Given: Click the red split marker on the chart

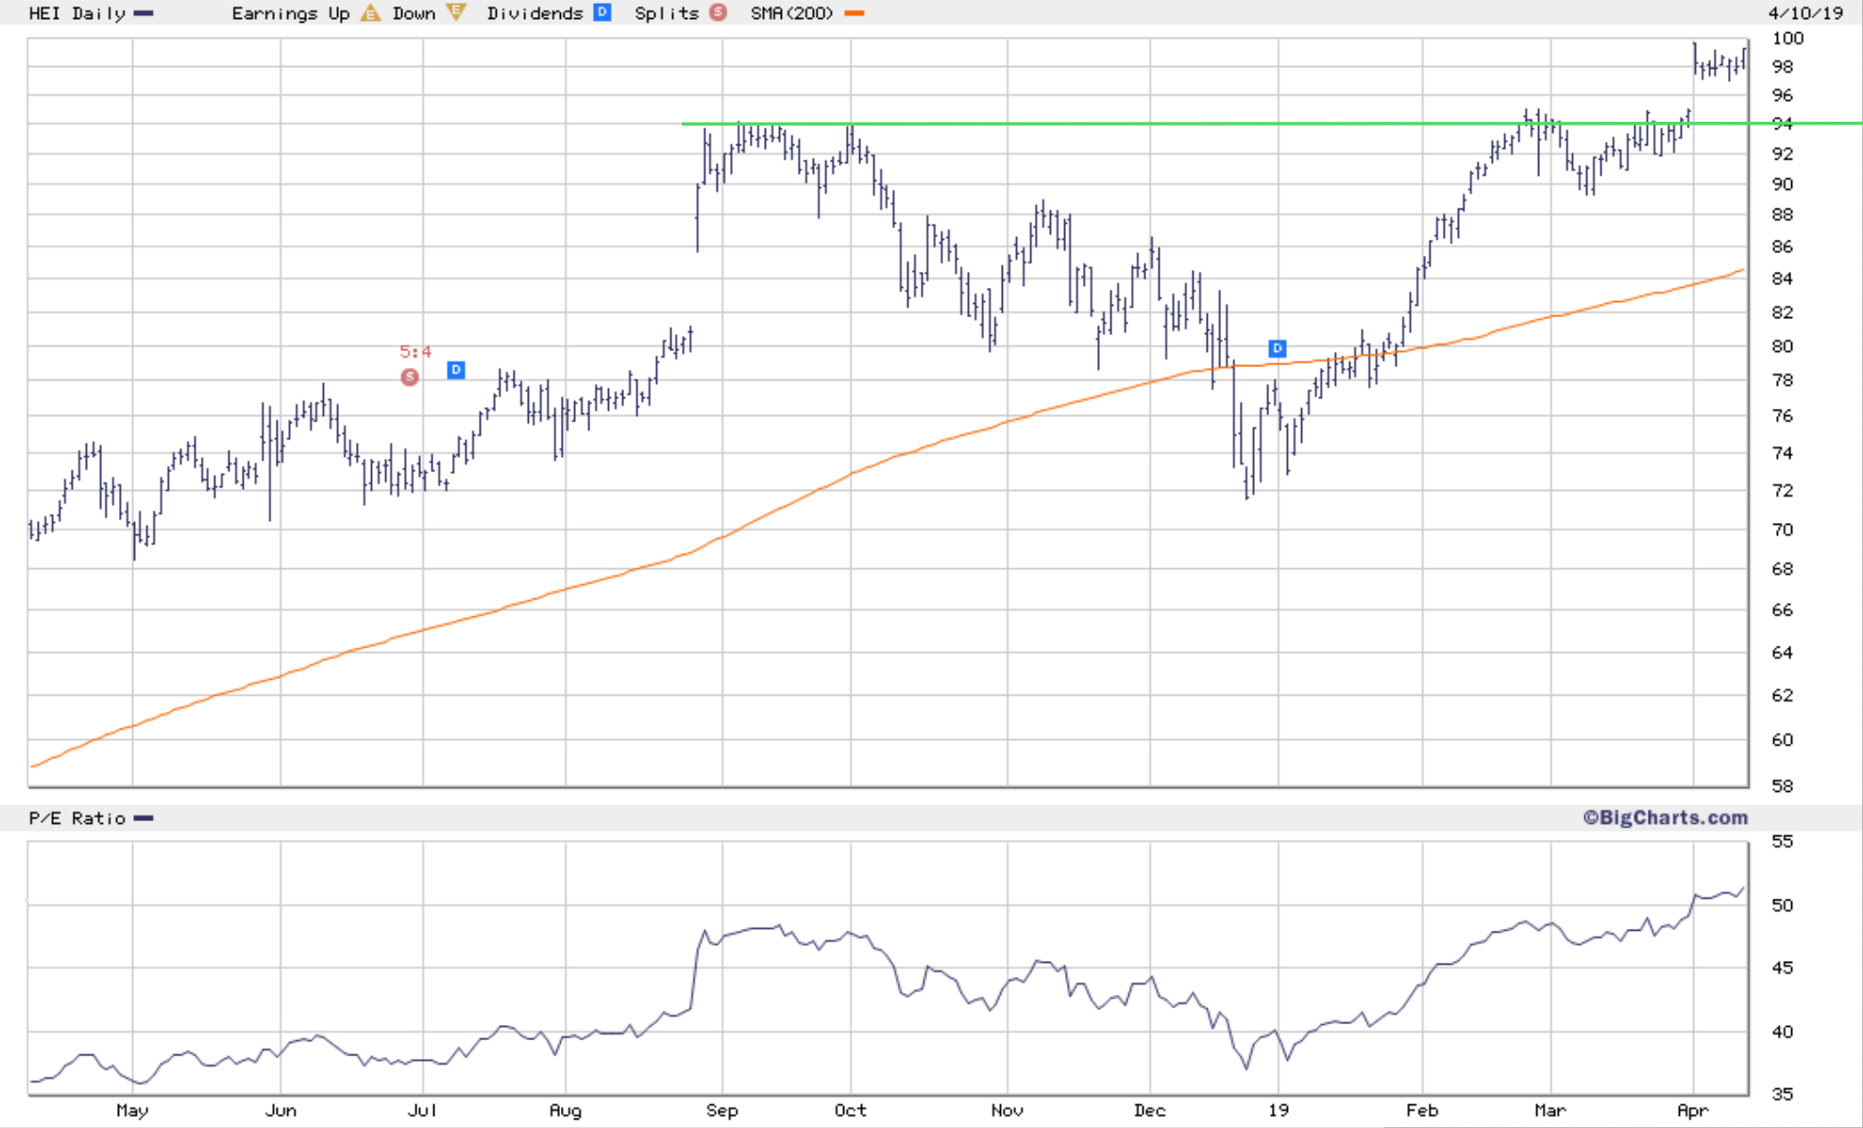Looking at the screenshot, I should [x=410, y=378].
